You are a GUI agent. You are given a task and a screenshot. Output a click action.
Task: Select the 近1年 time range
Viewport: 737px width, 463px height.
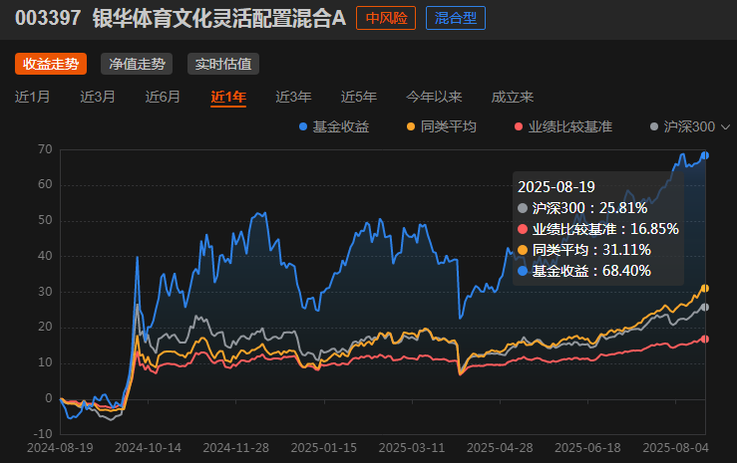(228, 98)
